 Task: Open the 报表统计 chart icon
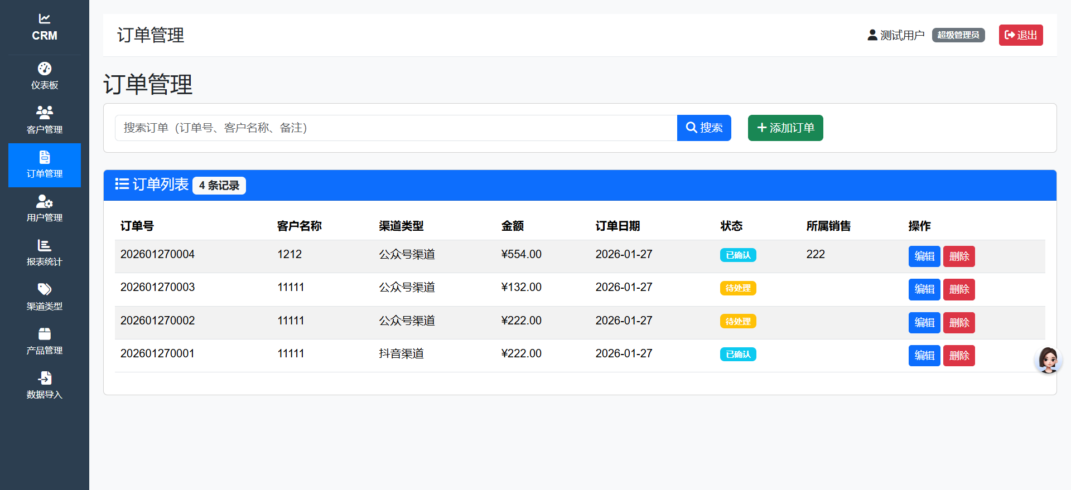tap(45, 246)
